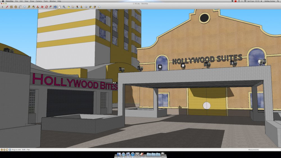281x158 pixels.
Task: Activate the Circle tool
Action: click(16, 7)
